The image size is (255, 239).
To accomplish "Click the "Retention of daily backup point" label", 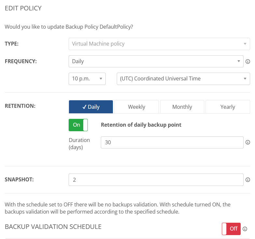I will [x=141, y=125].
